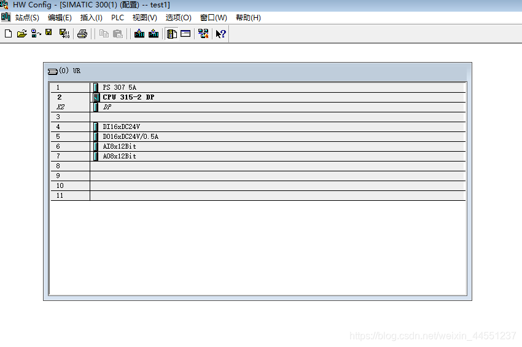Click slot number 7 cell

[x=70, y=156]
